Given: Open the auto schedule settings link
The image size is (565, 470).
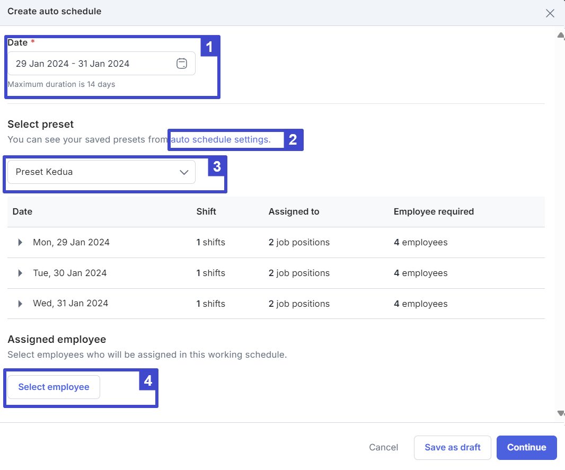Looking at the screenshot, I should (x=220, y=140).
